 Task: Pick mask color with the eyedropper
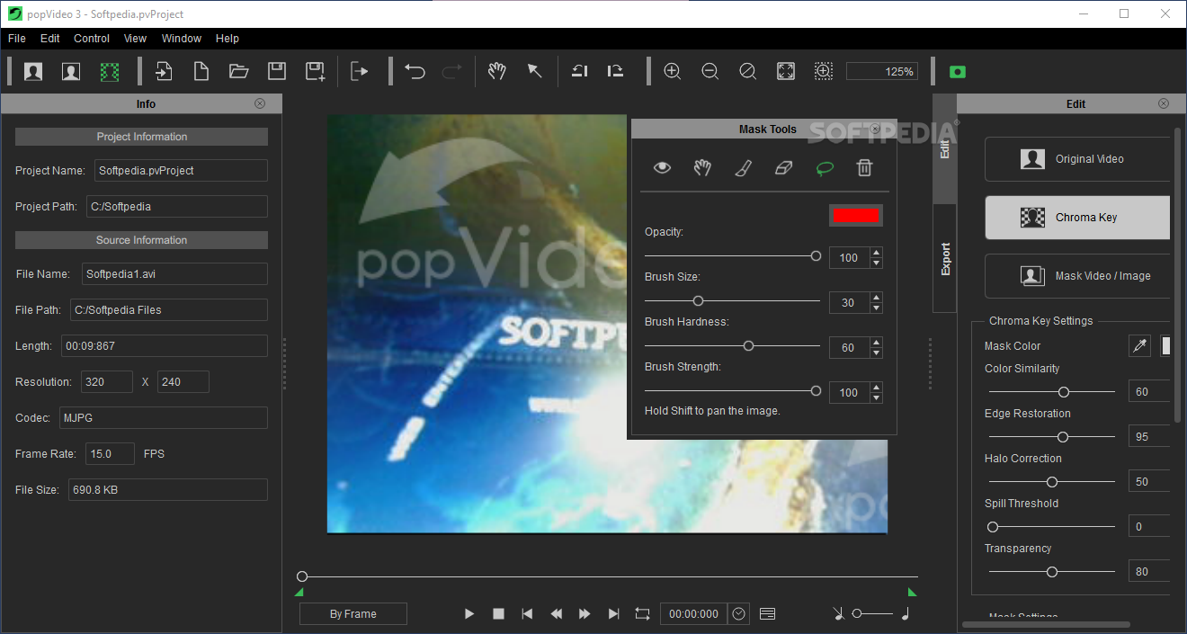point(1140,345)
